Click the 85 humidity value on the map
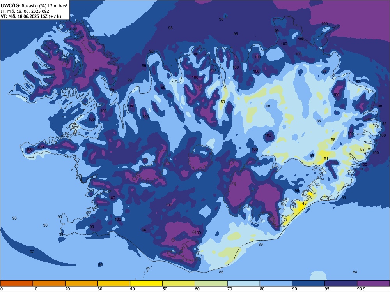This screenshot has width=390, height=292. tap(319, 121)
